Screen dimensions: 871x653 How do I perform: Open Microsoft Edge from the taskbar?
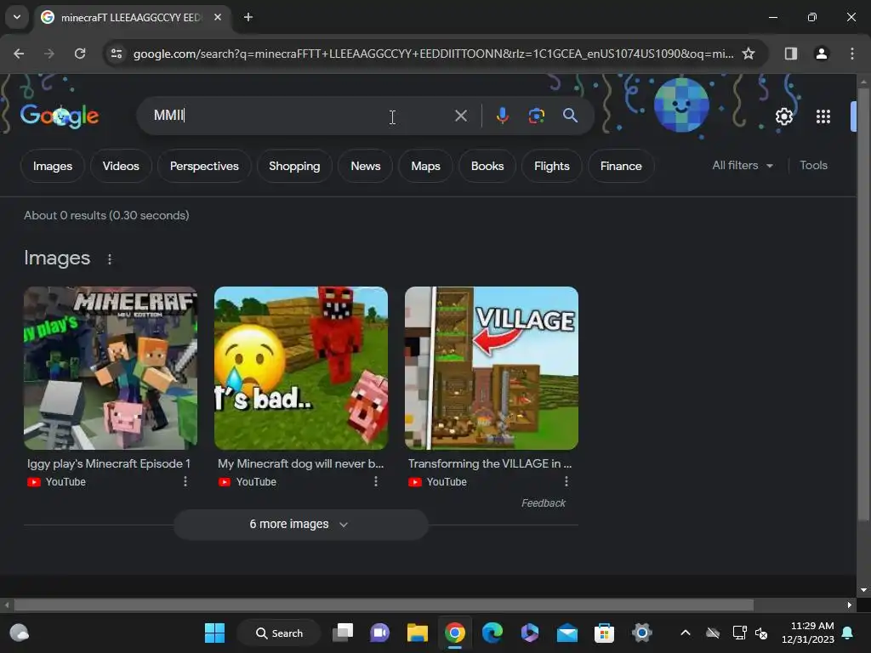[x=492, y=633]
